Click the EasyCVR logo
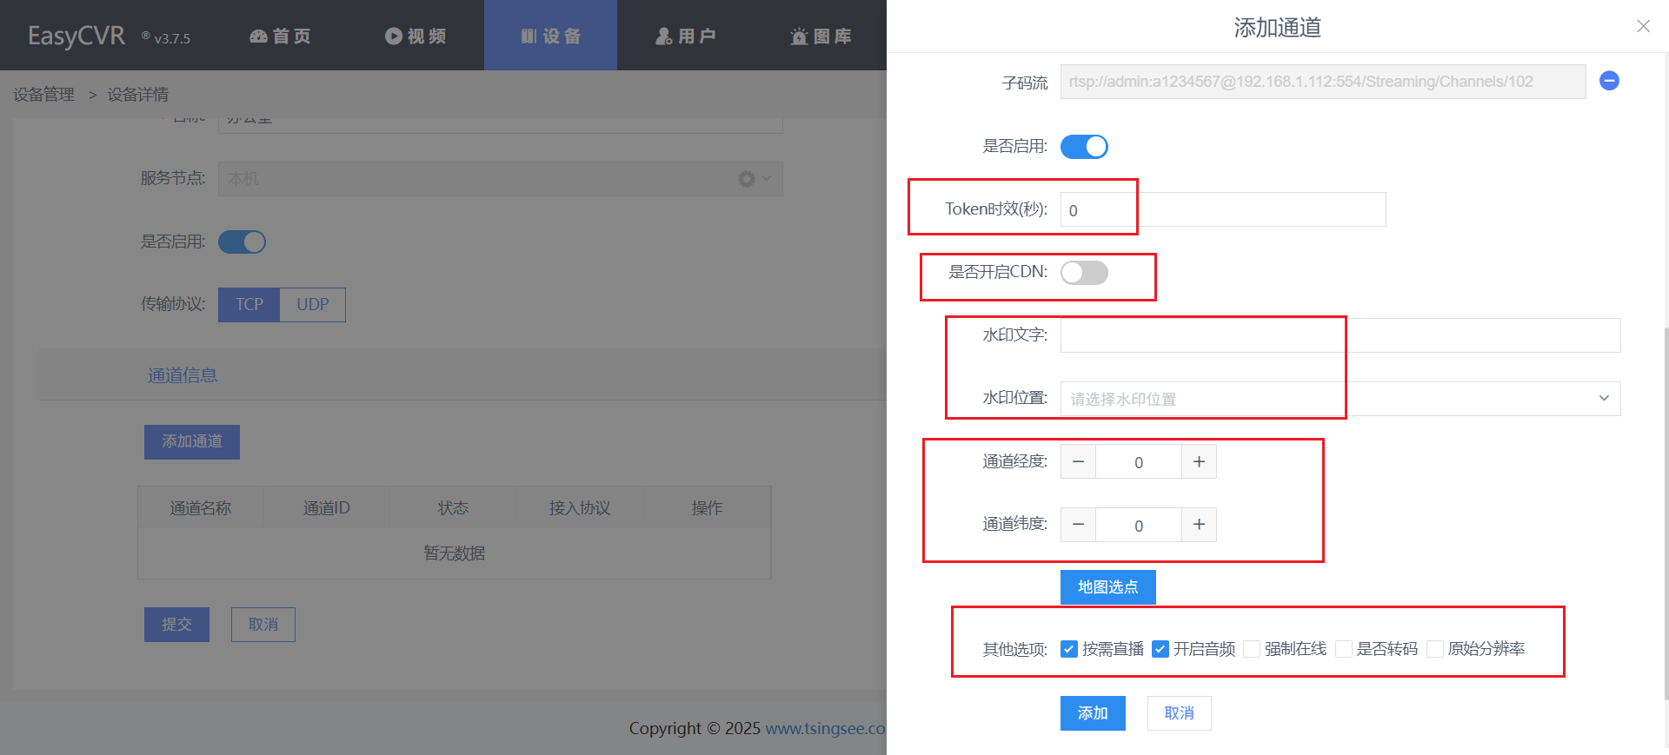This screenshot has width=1669, height=755. [76, 36]
